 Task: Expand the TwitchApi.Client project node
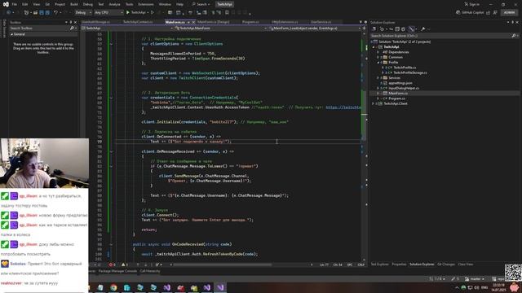374,103
